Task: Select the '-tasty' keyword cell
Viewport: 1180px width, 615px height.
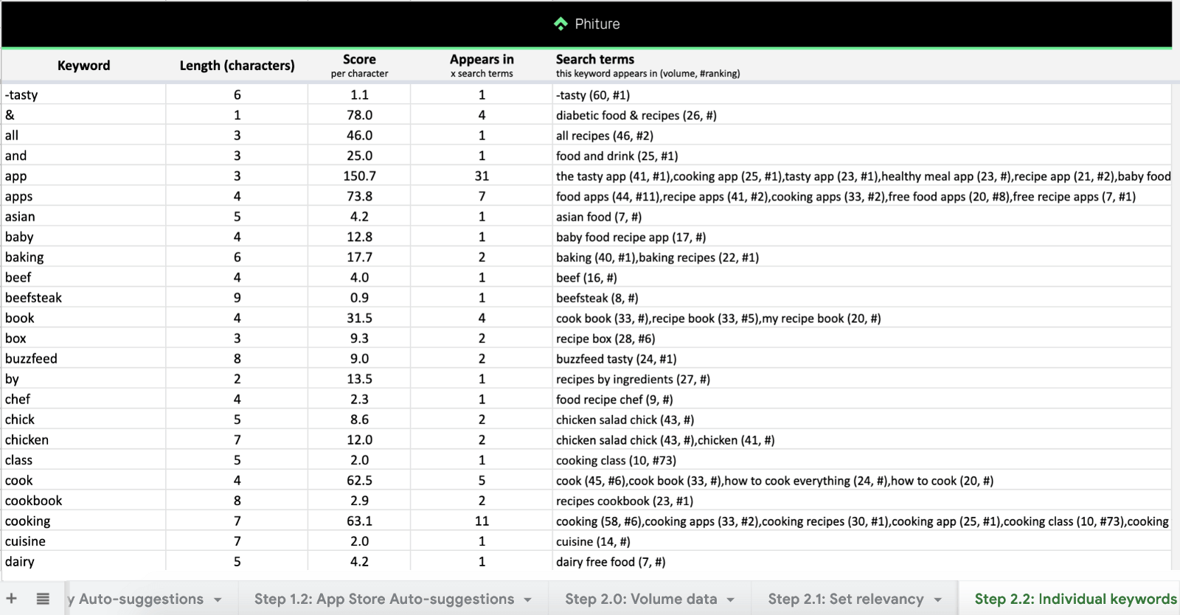Action: coord(83,94)
